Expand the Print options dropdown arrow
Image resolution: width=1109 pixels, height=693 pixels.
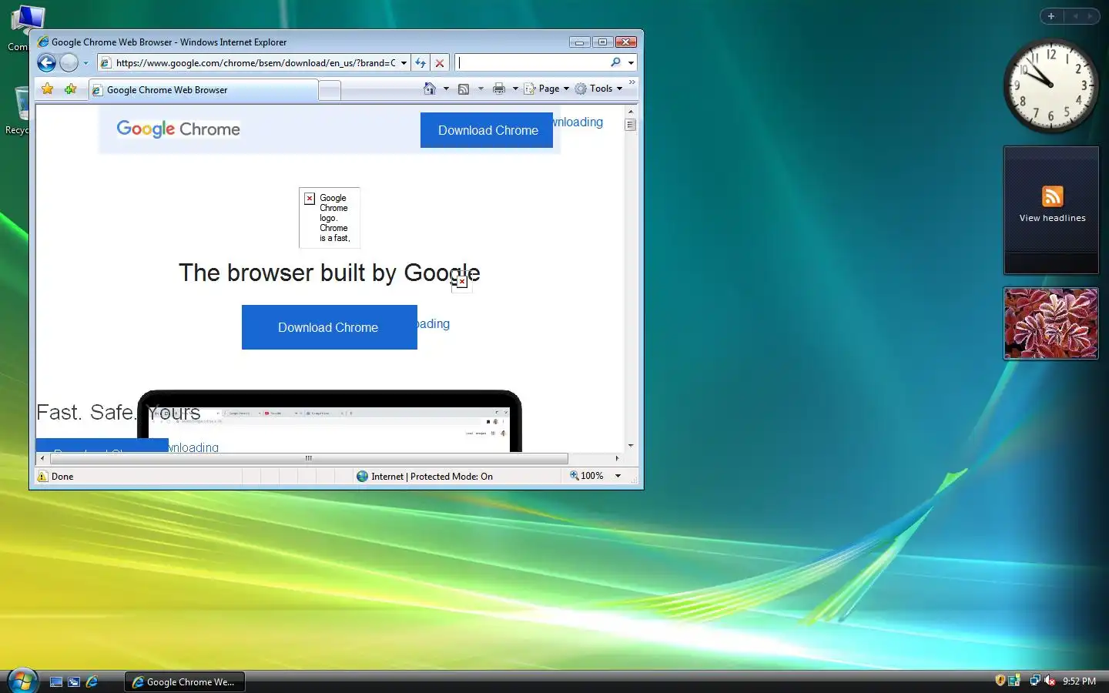click(x=515, y=89)
